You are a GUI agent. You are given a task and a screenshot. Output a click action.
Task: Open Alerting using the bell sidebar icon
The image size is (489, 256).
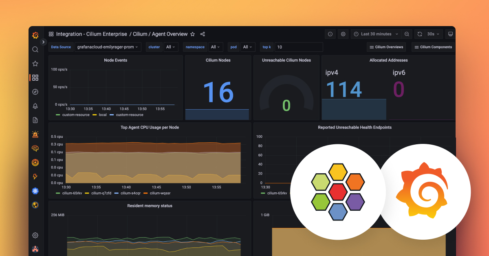tap(35, 106)
